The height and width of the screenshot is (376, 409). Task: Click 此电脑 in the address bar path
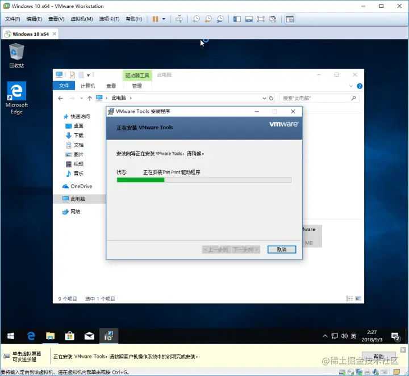(119, 98)
